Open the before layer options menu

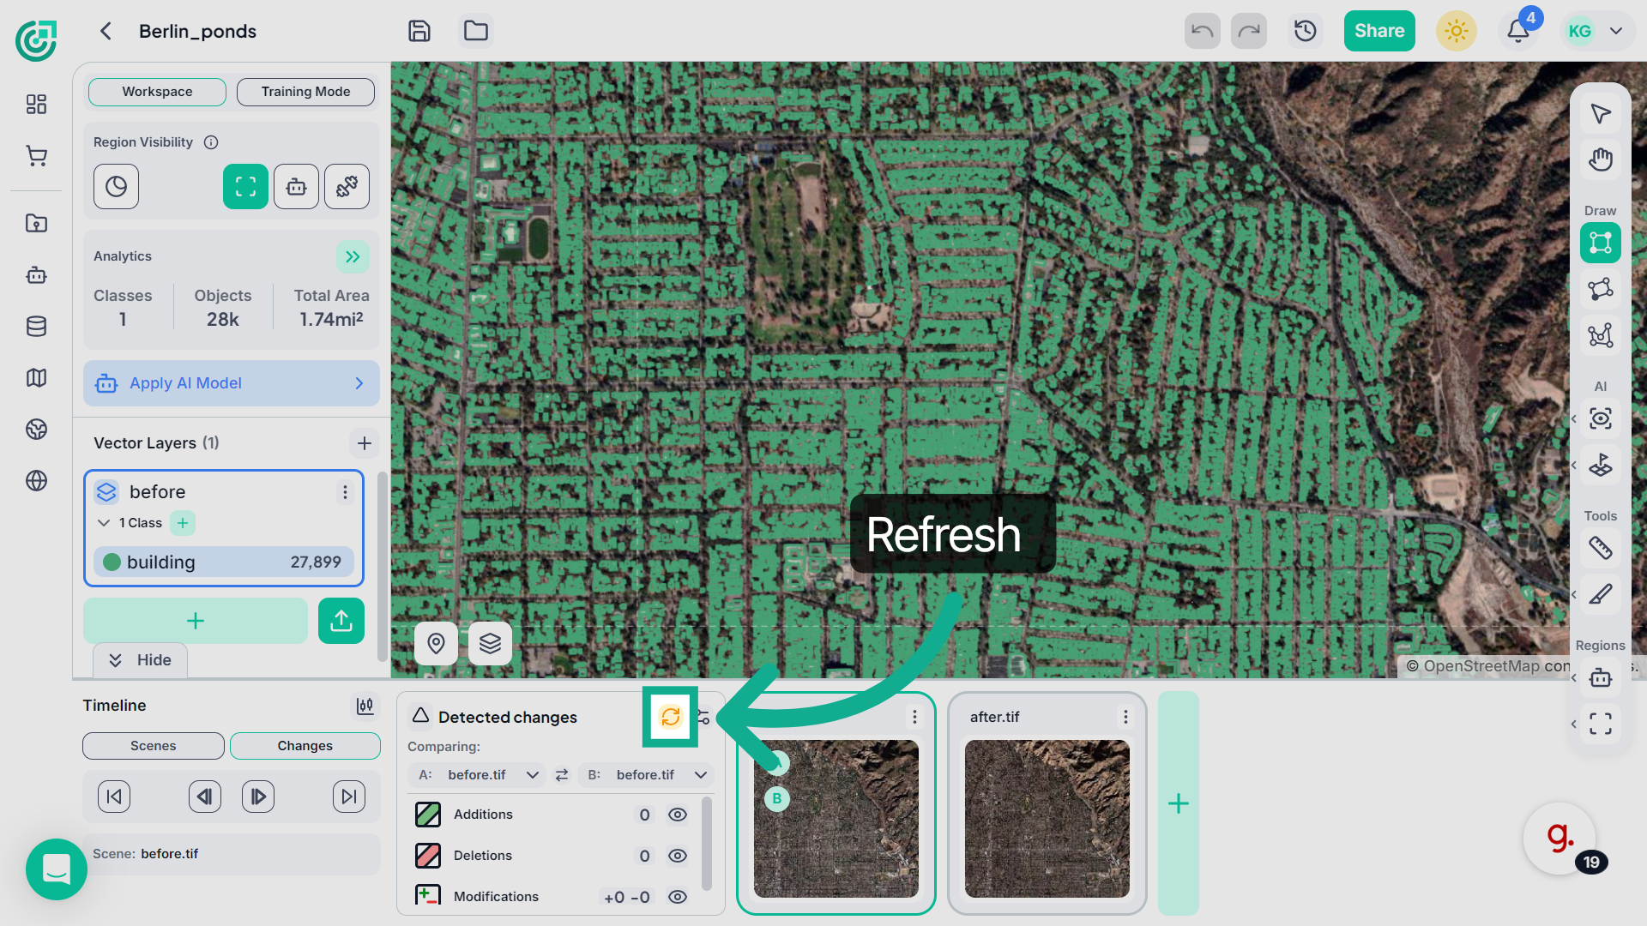[x=345, y=492]
